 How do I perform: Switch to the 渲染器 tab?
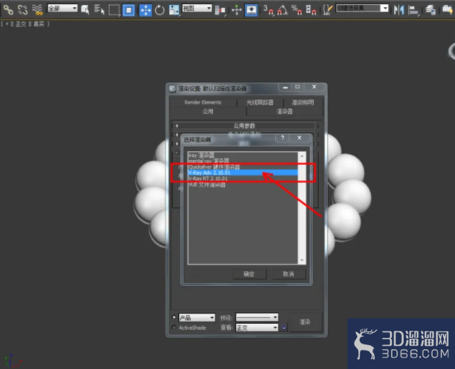click(x=284, y=111)
